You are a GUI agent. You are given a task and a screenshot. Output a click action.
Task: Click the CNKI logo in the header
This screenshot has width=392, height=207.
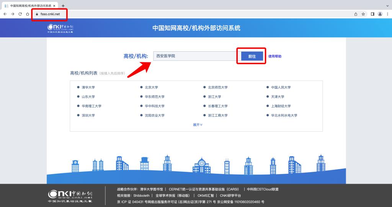60,28
